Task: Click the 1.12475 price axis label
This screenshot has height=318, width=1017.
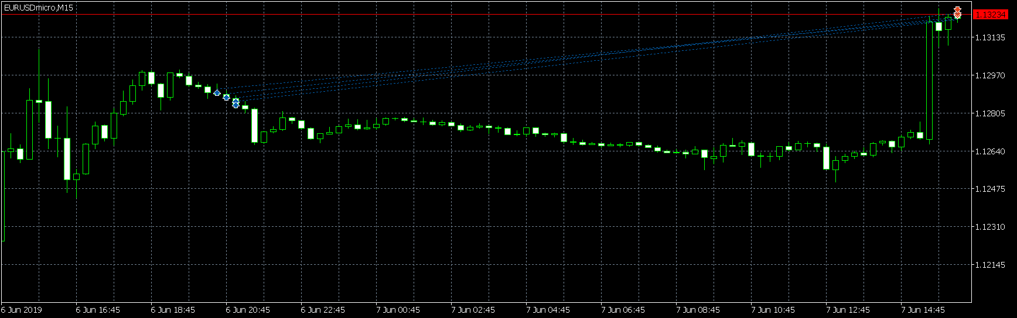Action: (989, 189)
